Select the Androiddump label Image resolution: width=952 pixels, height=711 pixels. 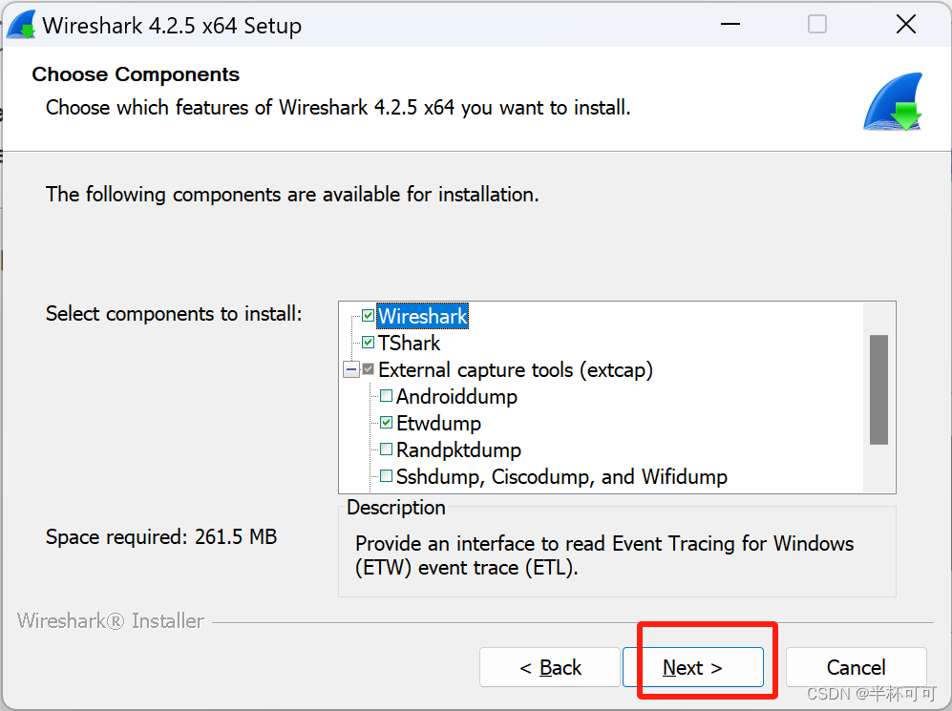(456, 396)
